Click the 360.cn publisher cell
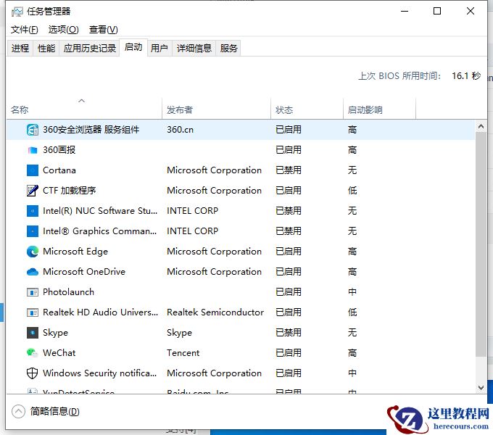 [180, 130]
